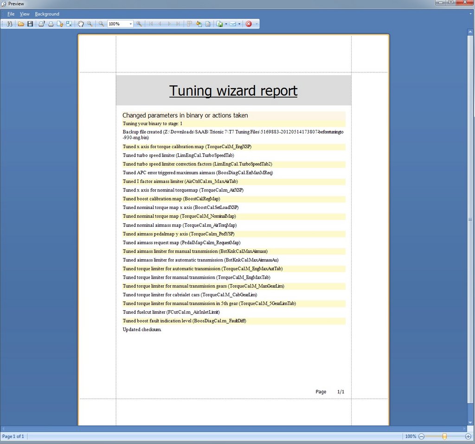Click the binoculars Search icon
Screen dimensions: 475x444
point(9,24)
